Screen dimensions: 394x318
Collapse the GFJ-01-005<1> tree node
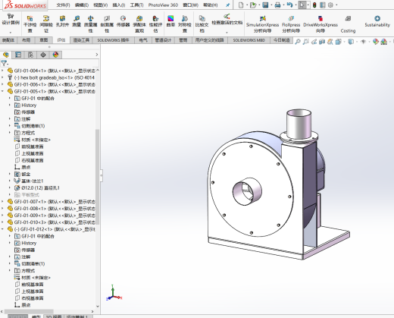[2, 91]
